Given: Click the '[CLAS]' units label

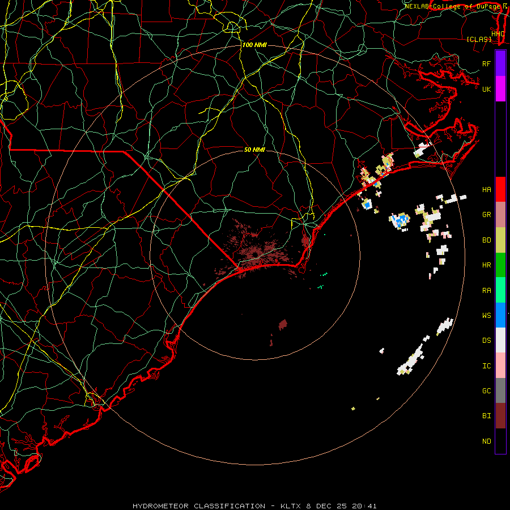Looking at the screenshot, I should (x=479, y=40).
